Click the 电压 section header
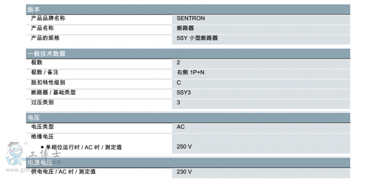This screenshot has height=179, width=377. 188,117
